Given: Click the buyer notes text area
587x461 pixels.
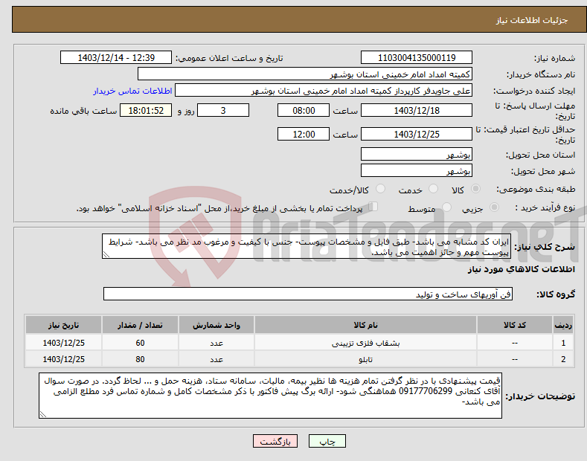Looking at the screenshot, I should (270, 396).
